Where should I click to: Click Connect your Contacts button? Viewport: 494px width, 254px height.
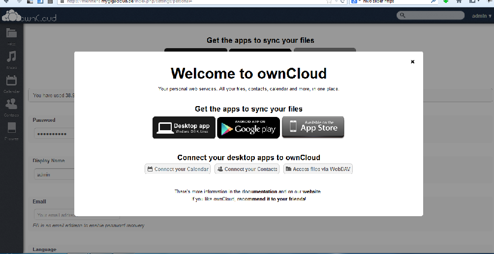pos(247,169)
